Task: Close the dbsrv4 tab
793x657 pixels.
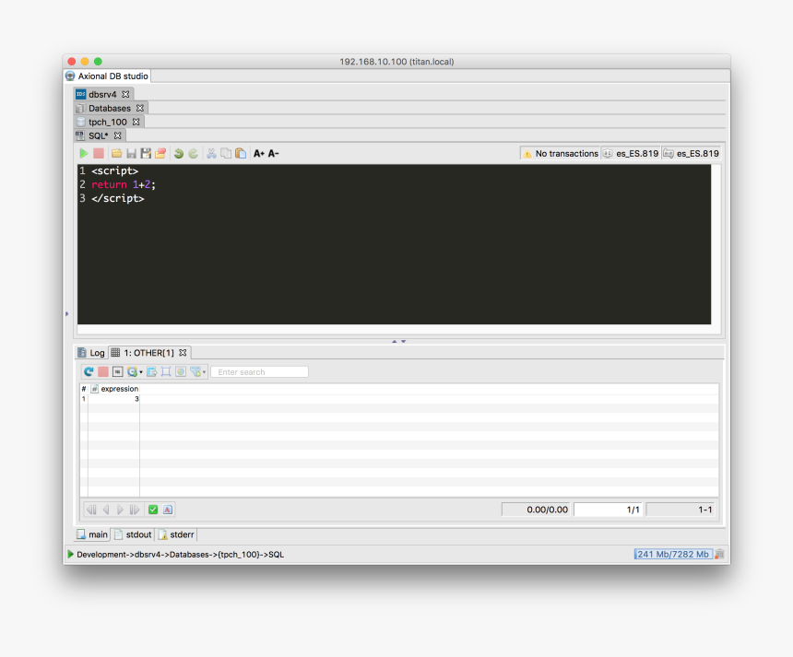Action: [x=125, y=95]
